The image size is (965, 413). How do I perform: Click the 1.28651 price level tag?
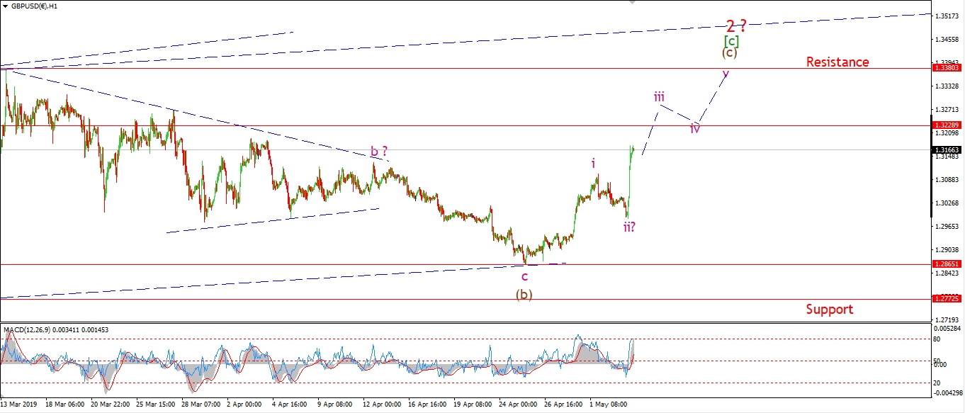pos(947,264)
